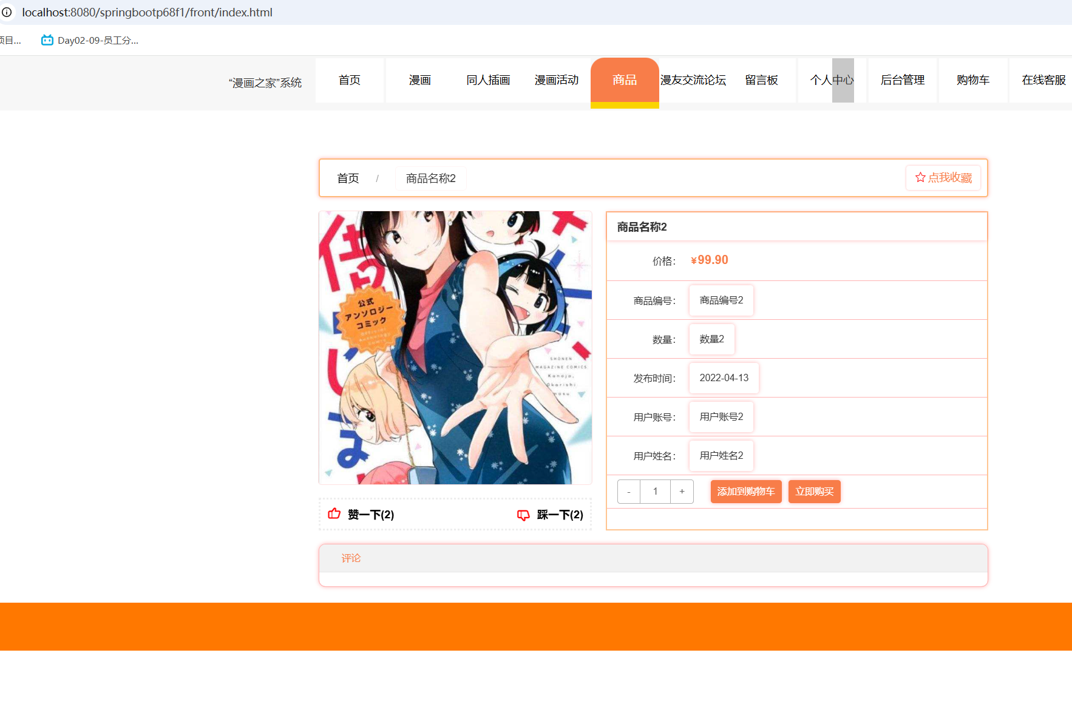The height and width of the screenshot is (701, 1072).
Task: Open the Day02-09 bookmark icon
Action: pos(47,40)
